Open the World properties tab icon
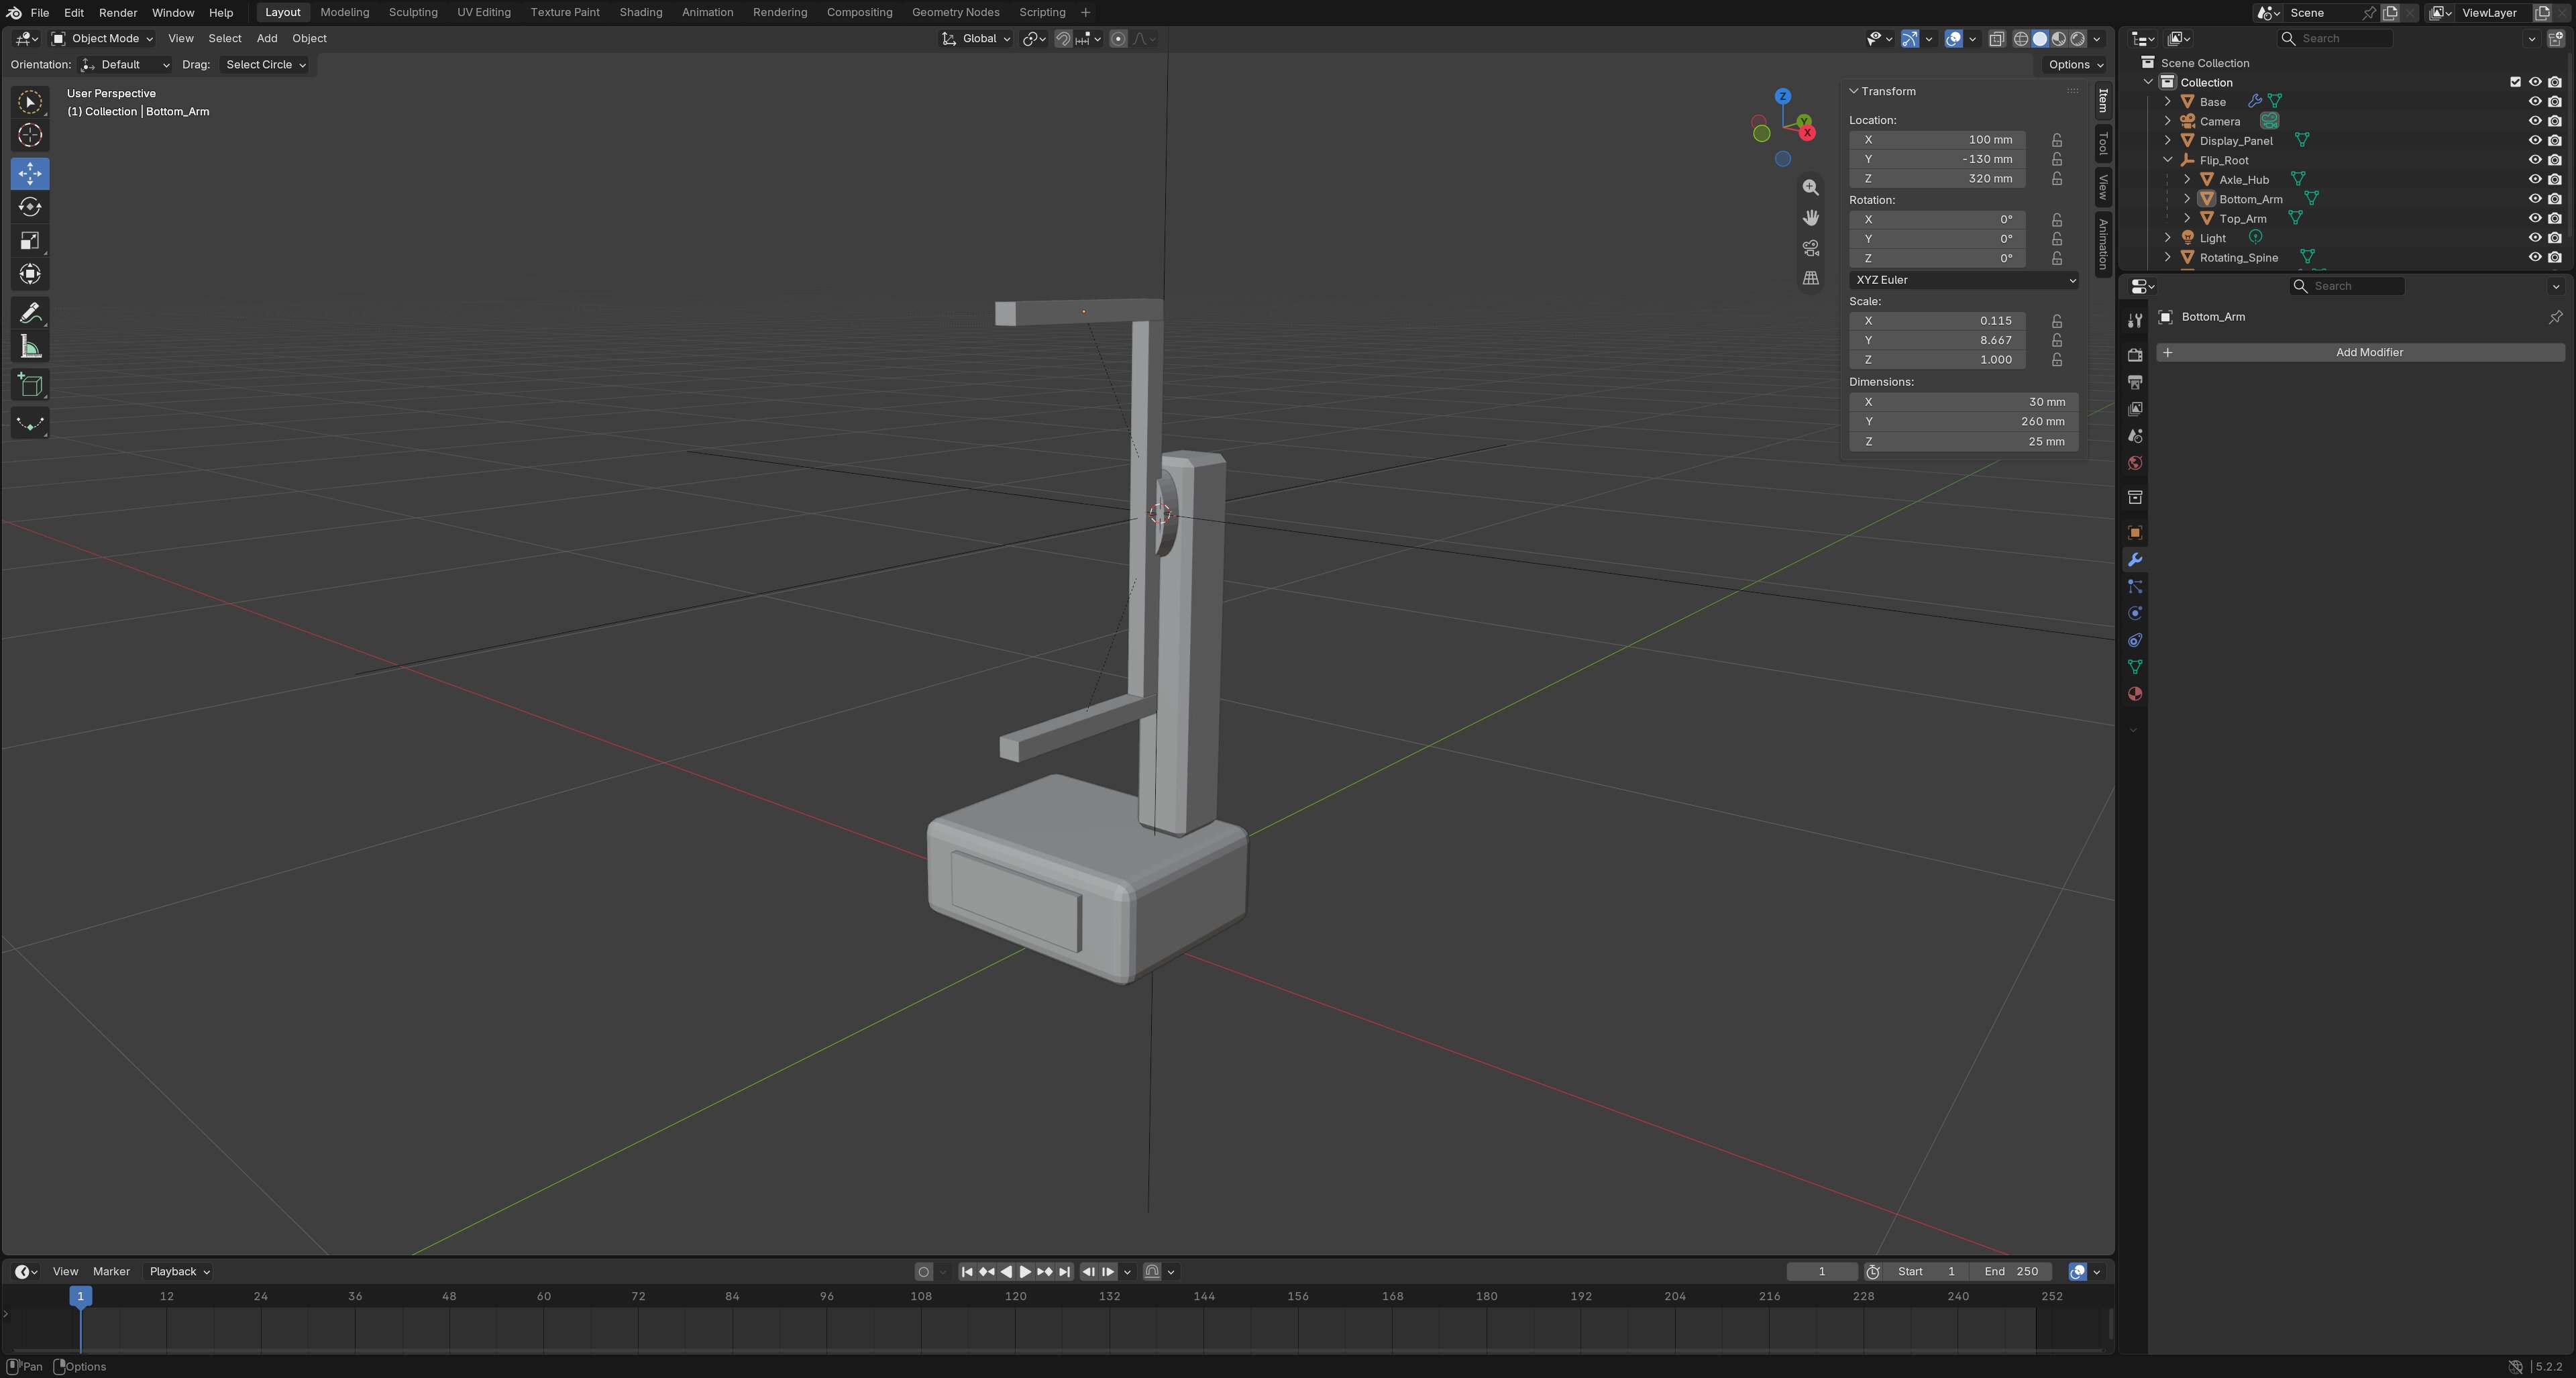The width and height of the screenshot is (2576, 1378). pyautogui.click(x=2135, y=463)
